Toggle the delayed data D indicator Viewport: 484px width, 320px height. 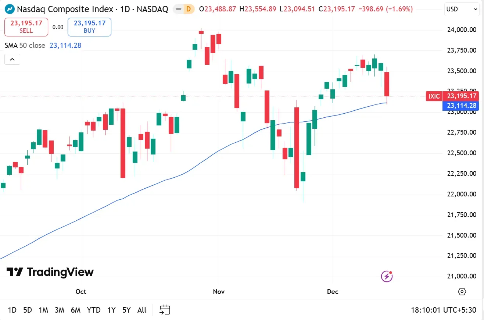tap(189, 9)
